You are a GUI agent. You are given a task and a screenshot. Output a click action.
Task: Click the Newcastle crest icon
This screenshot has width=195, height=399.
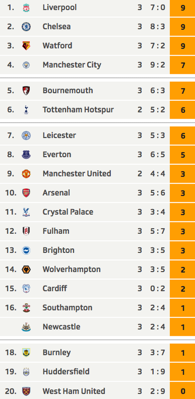[x=26, y=327]
